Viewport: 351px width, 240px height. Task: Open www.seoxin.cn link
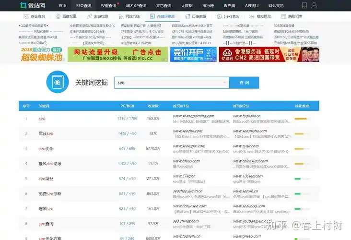[246, 191]
